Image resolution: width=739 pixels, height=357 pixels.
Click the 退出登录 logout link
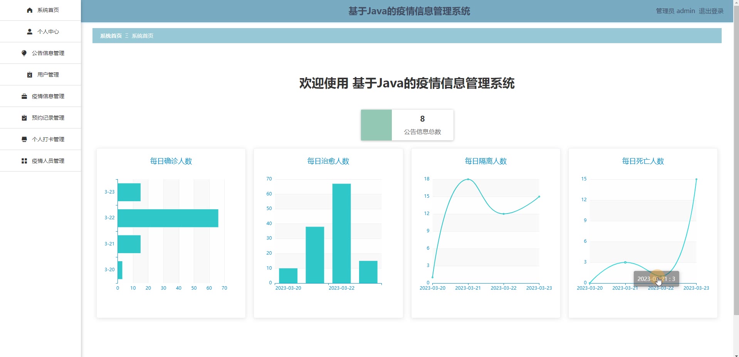[711, 11]
